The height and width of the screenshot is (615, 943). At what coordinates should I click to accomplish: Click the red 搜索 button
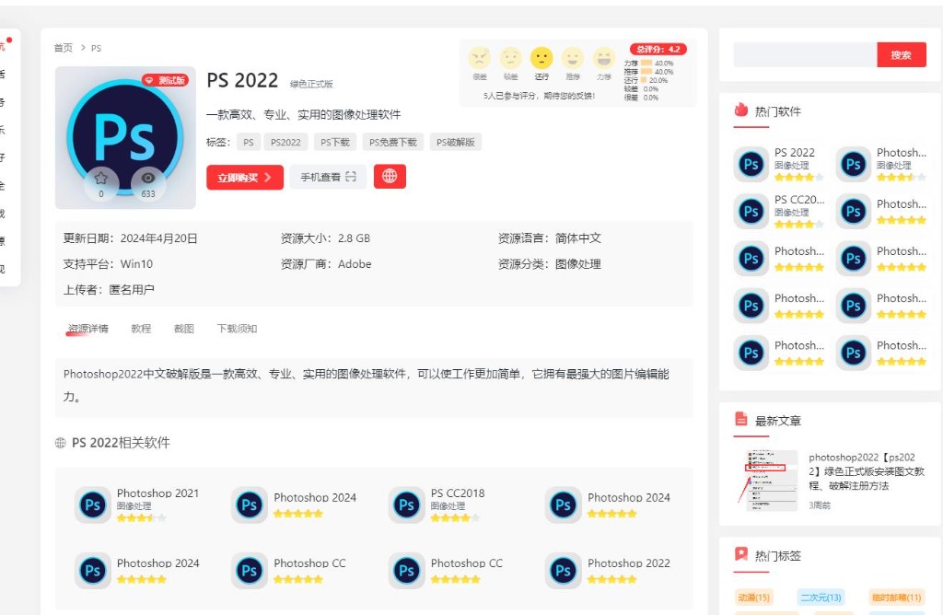tap(901, 54)
